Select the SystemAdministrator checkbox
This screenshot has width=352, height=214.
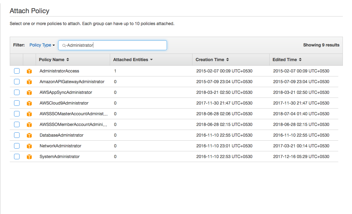[x=17, y=157]
